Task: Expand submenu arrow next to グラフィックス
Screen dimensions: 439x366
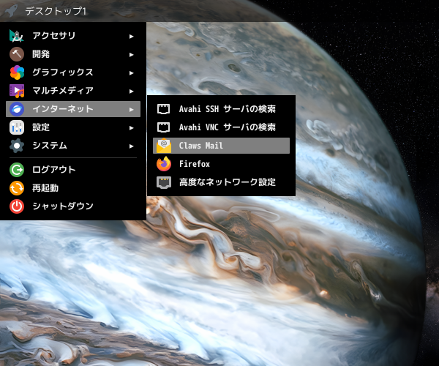Action: click(x=131, y=73)
